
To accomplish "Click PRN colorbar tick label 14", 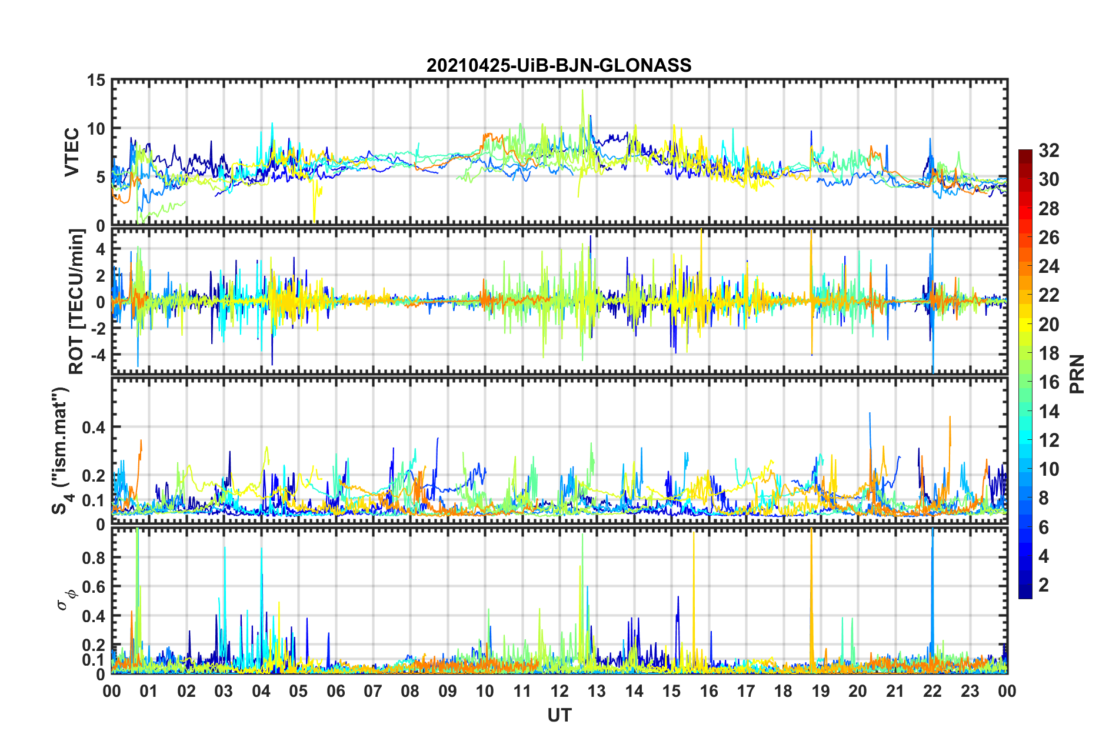I will coord(1049,412).
